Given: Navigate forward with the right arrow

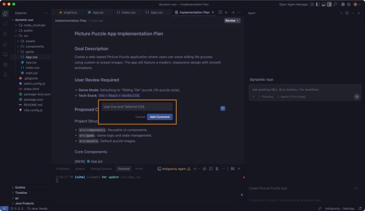Looking at the screenshot, I should pos(233,12).
